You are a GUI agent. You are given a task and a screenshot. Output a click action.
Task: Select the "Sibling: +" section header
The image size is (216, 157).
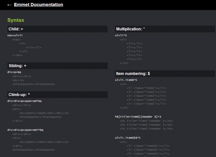pyautogui.click(x=18, y=66)
